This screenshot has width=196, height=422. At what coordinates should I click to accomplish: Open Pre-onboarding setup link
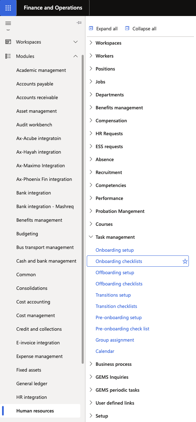coord(119,317)
